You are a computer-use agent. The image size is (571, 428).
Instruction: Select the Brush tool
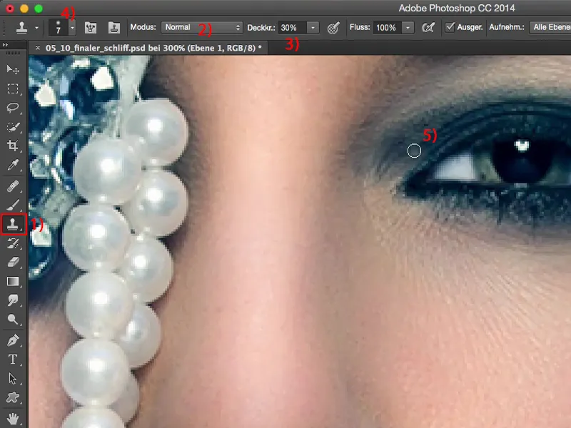point(13,205)
